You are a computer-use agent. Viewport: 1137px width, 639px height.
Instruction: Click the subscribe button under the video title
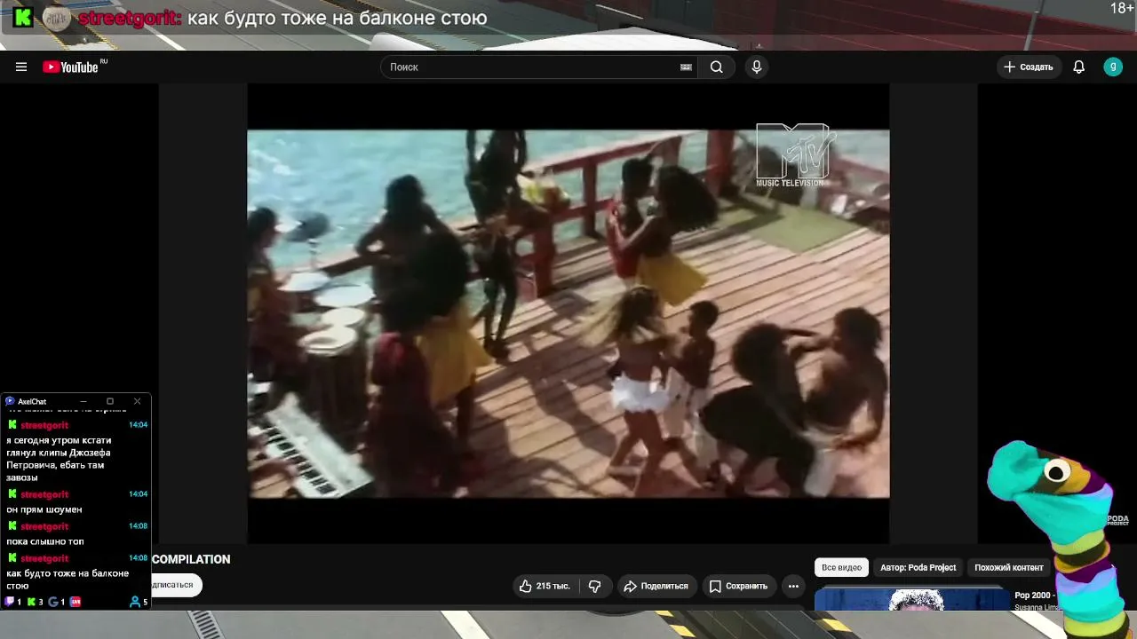tap(176, 585)
